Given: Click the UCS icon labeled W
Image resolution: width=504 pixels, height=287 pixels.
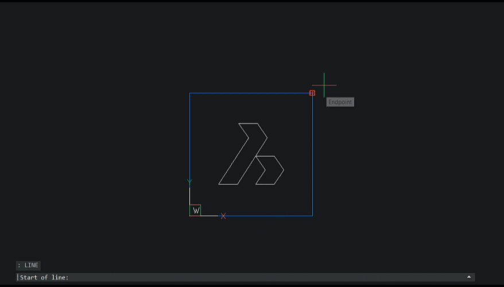Looking at the screenshot, I should [x=195, y=210].
